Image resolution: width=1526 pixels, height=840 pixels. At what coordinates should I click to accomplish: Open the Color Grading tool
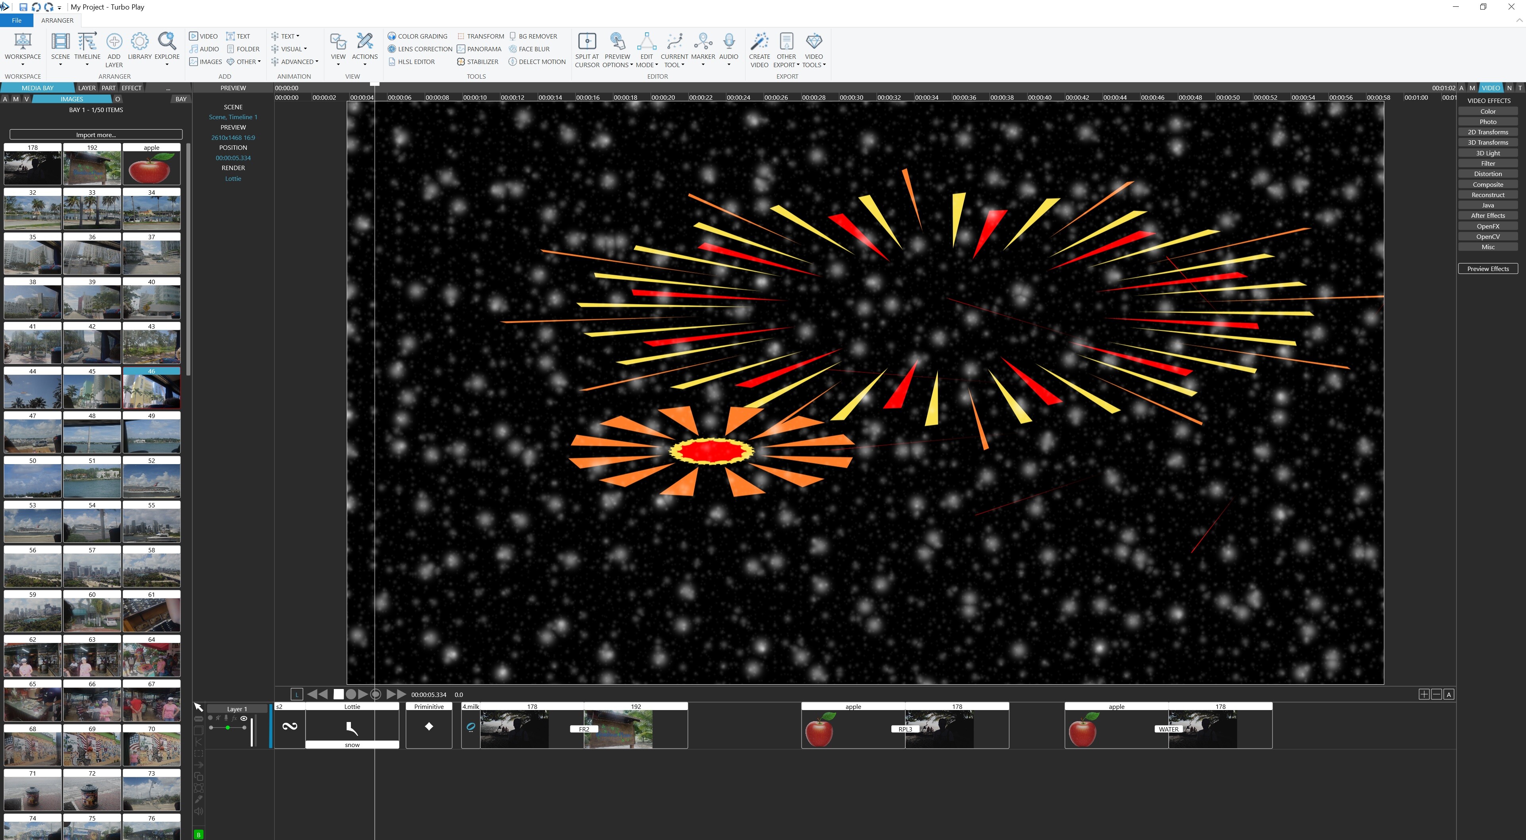click(x=418, y=35)
